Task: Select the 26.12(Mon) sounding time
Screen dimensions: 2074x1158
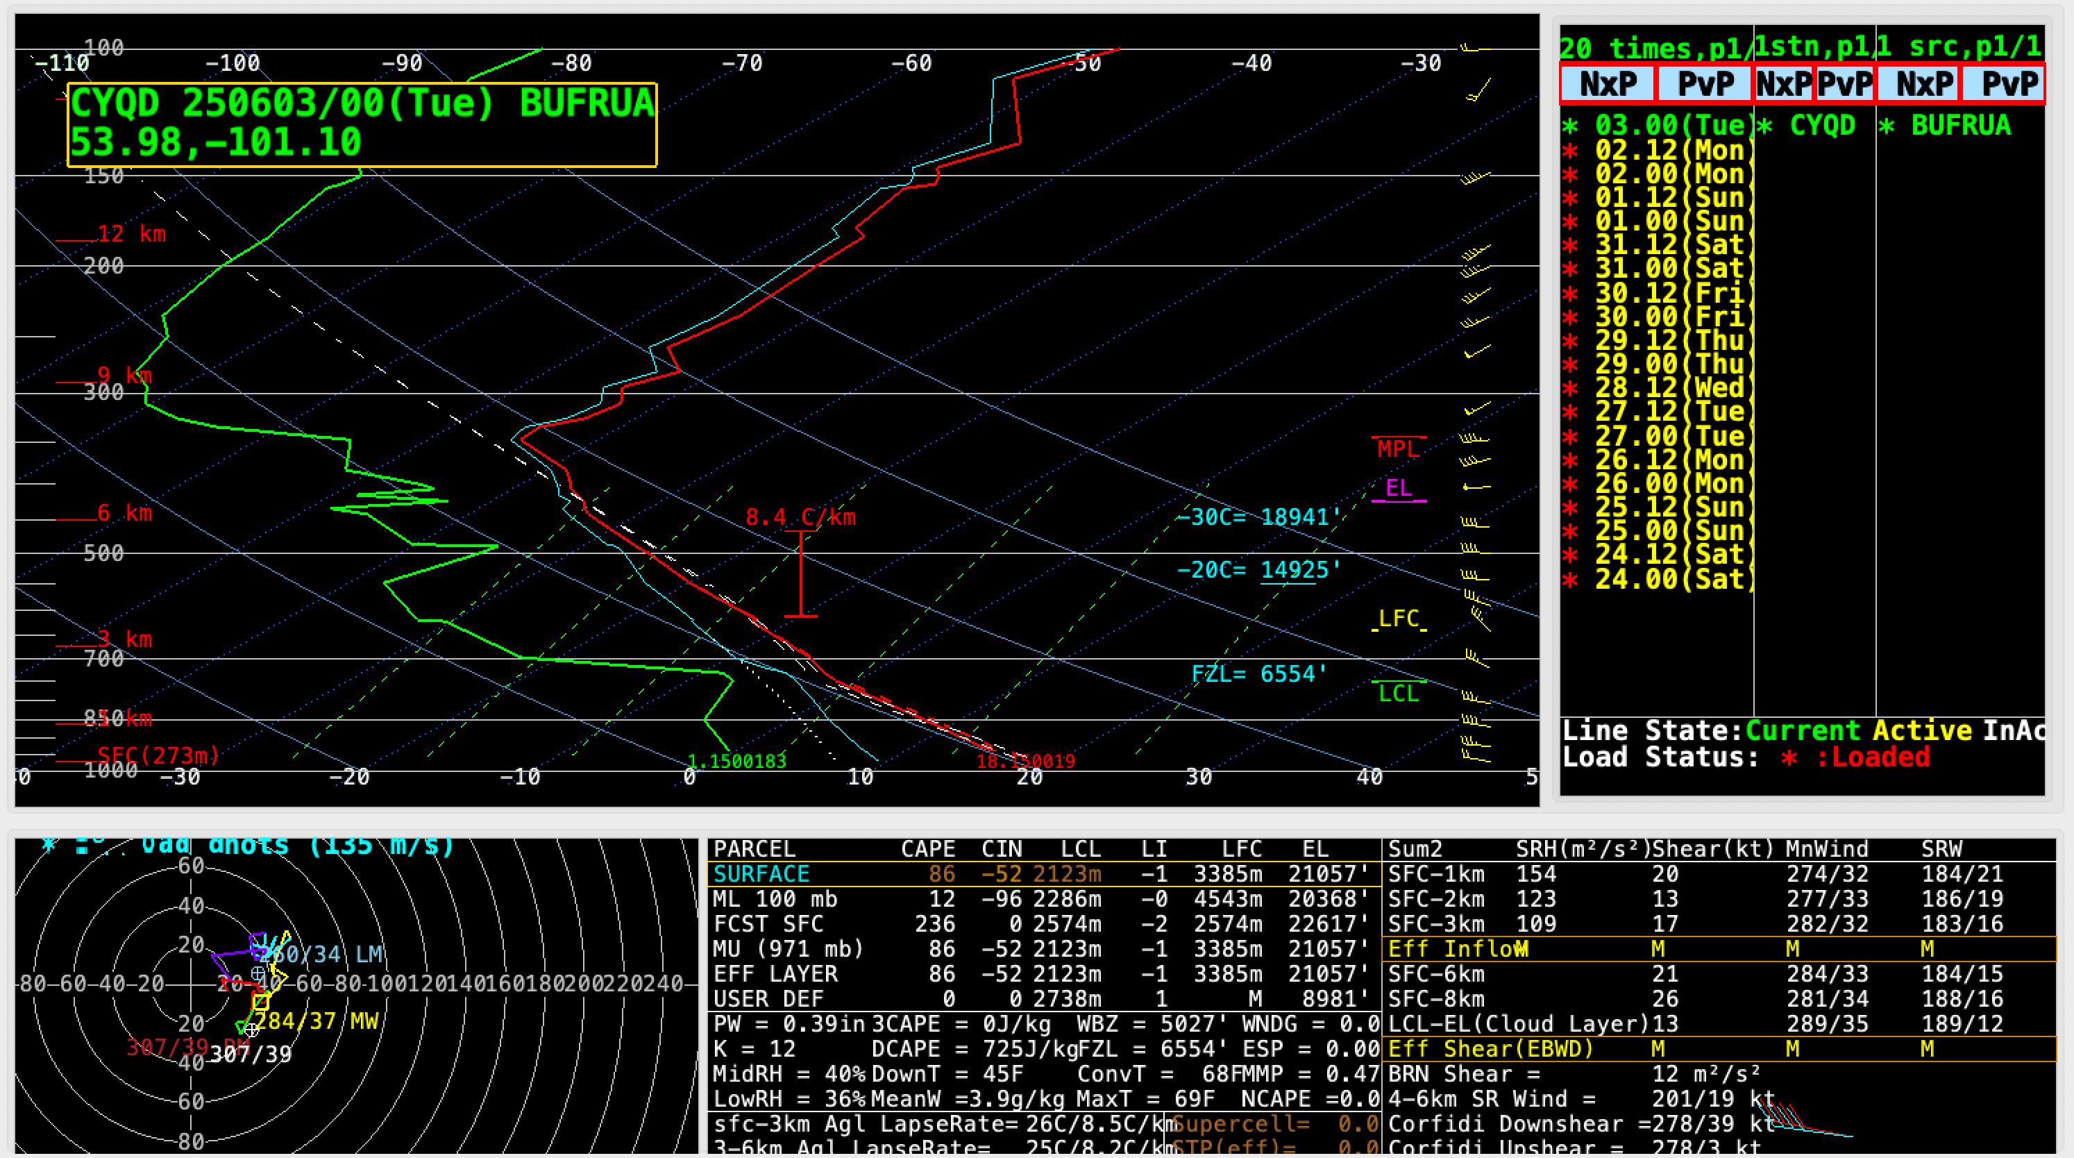Action: pos(1657,460)
